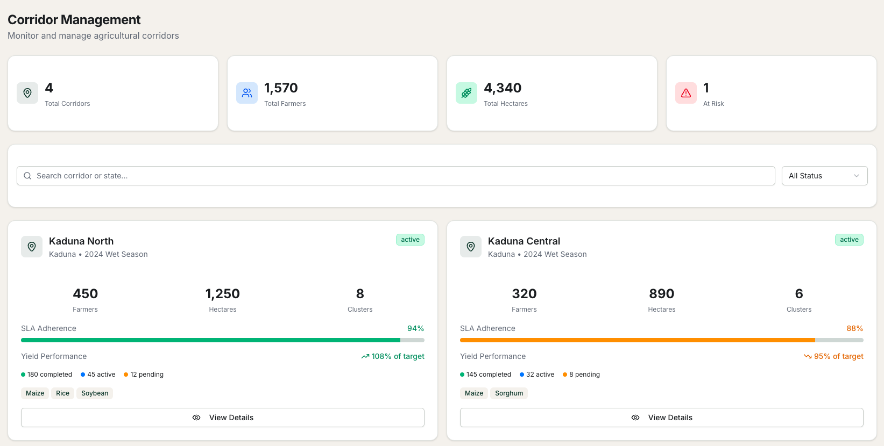Image resolution: width=884 pixels, height=446 pixels.
Task: Select the Sorghum crop tag
Action: tap(509, 393)
